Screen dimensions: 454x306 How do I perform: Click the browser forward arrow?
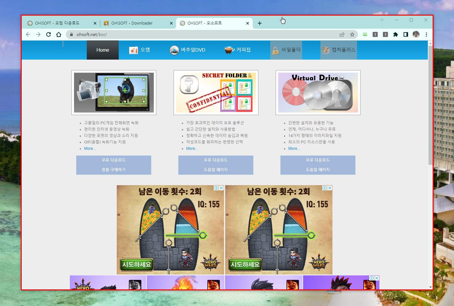pyautogui.click(x=38, y=34)
